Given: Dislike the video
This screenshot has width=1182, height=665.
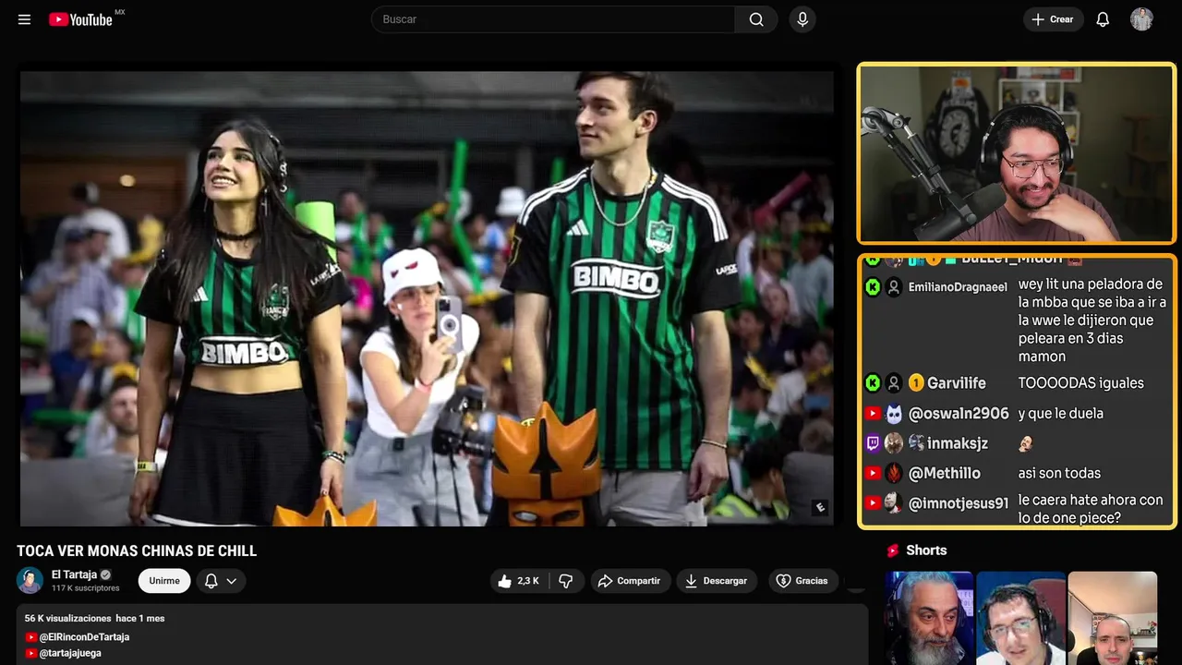Looking at the screenshot, I should [566, 581].
